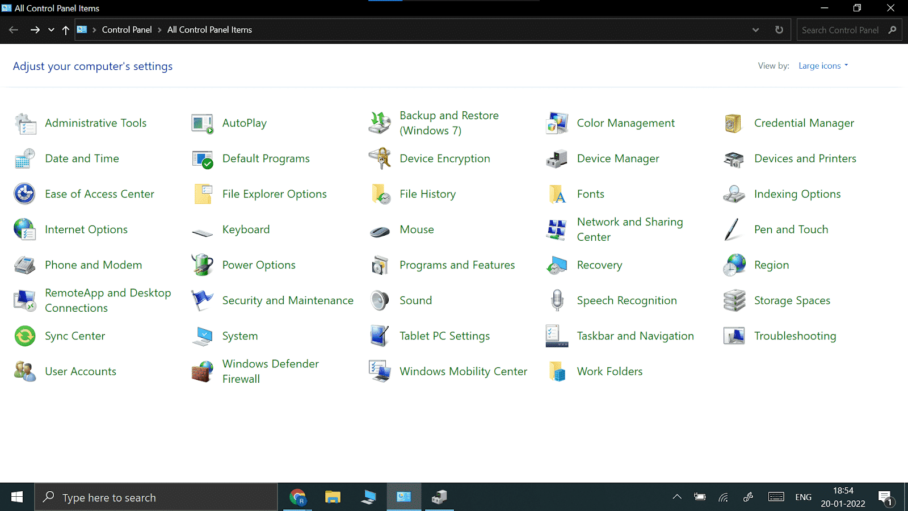The width and height of the screenshot is (908, 511).
Task: Click the Windows Defender Firewall icon
Action: [x=202, y=372]
